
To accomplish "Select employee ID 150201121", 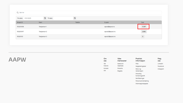I will (20, 36).
